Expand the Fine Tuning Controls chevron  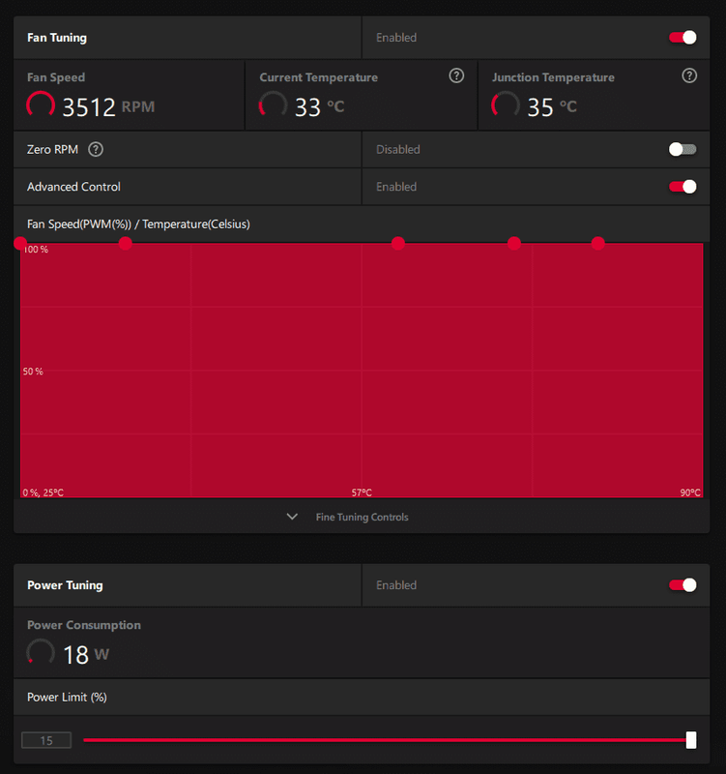point(292,517)
